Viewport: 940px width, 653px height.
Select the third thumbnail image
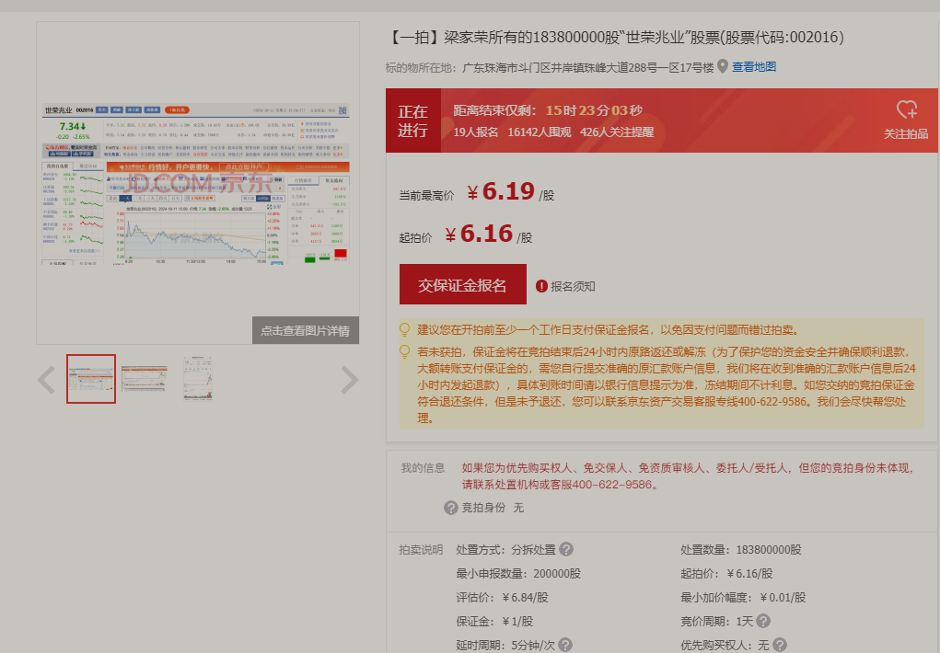(197, 379)
